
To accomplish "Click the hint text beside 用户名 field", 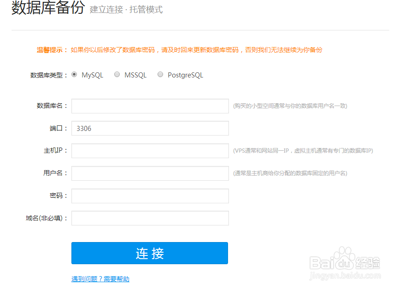I will (290, 173).
